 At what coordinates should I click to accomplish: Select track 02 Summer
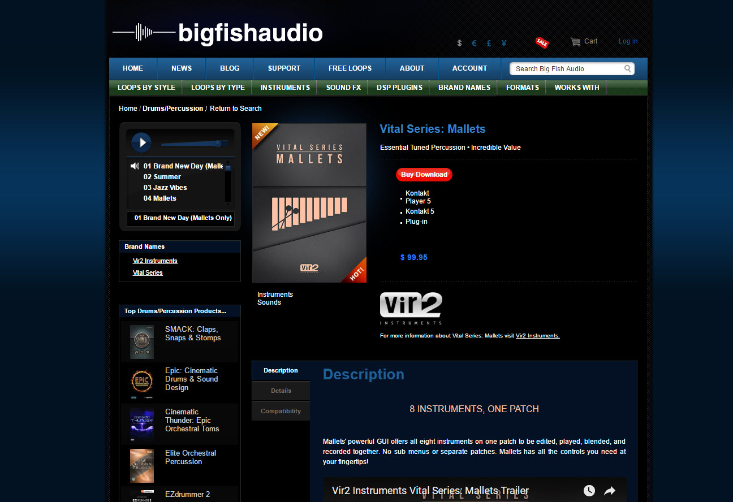162,177
